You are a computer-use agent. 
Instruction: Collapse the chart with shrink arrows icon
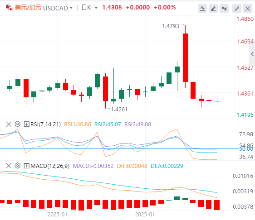[x=237, y=9]
